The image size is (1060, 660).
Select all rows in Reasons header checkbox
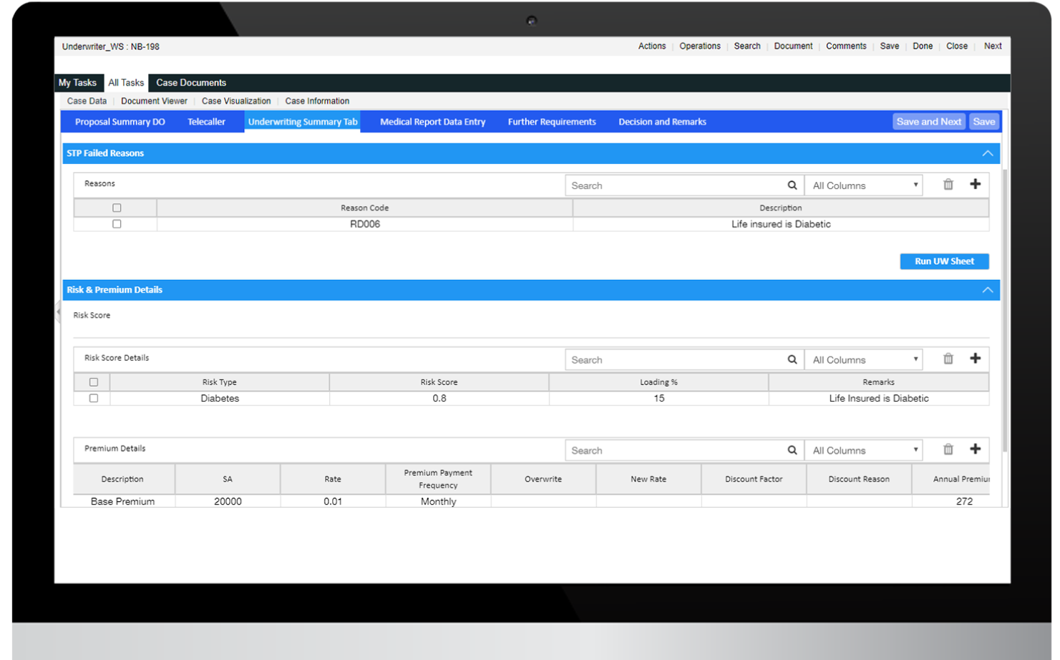[x=117, y=207]
